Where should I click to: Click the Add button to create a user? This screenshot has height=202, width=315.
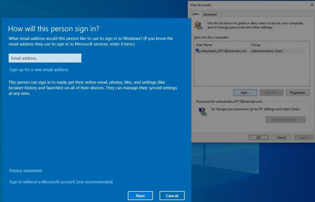pos(245,92)
